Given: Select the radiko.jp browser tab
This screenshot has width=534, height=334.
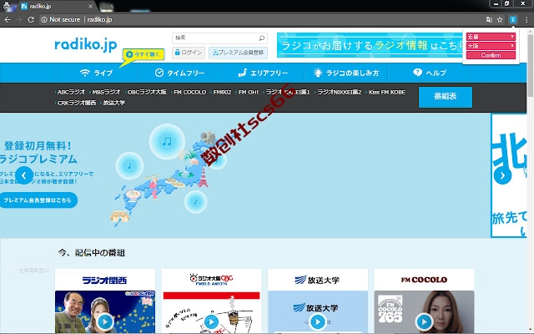Looking at the screenshot, I should [x=54, y=6].
